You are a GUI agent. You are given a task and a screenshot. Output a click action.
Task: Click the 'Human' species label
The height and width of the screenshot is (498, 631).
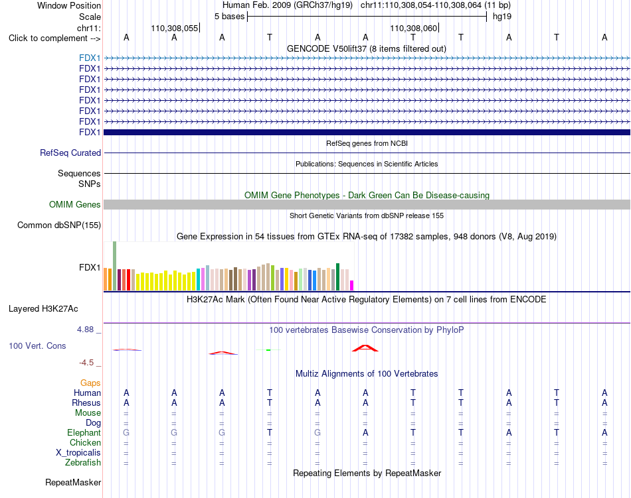click(x=87, y=393)
